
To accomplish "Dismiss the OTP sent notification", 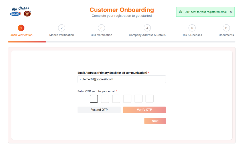I will pyautogui.click(x=231, y=12).
